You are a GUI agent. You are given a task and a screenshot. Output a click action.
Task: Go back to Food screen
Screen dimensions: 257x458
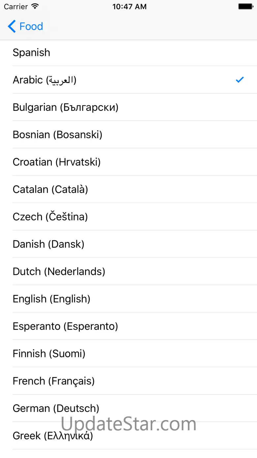(x=25, y=26)
